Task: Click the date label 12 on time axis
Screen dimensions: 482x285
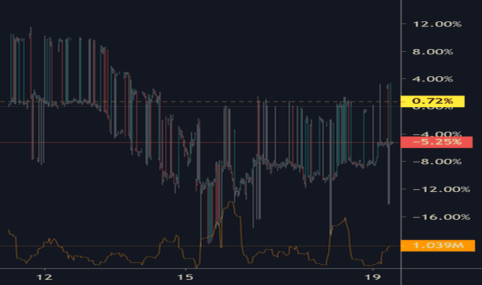Action: tap(44, 277)
